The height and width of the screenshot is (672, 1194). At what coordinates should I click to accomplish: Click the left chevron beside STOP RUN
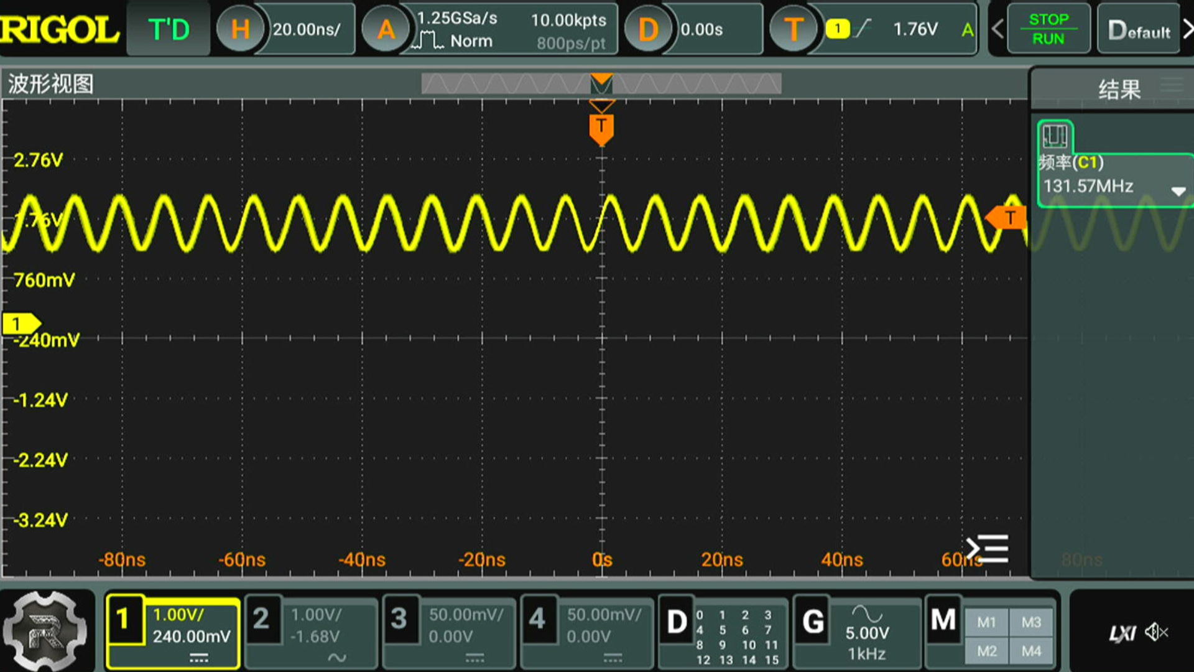(997, 29)
